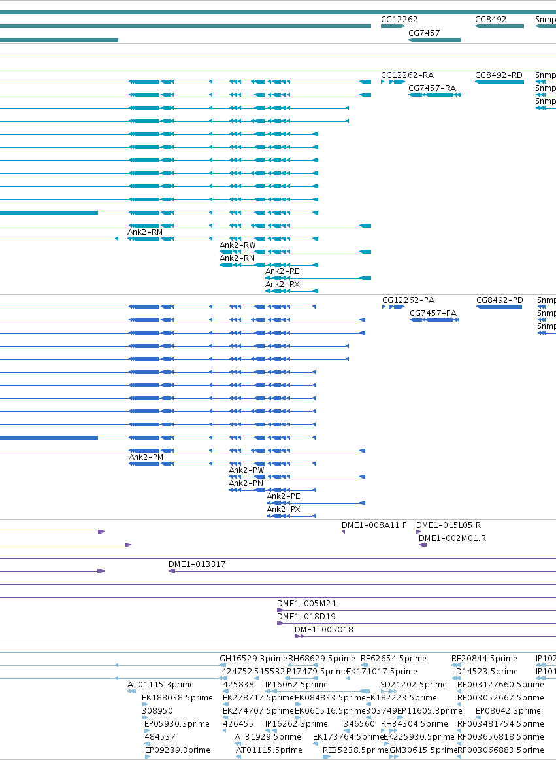Select the Ank2-PW protein label
This screenshot has height=760, width=556.
[246, 470]
